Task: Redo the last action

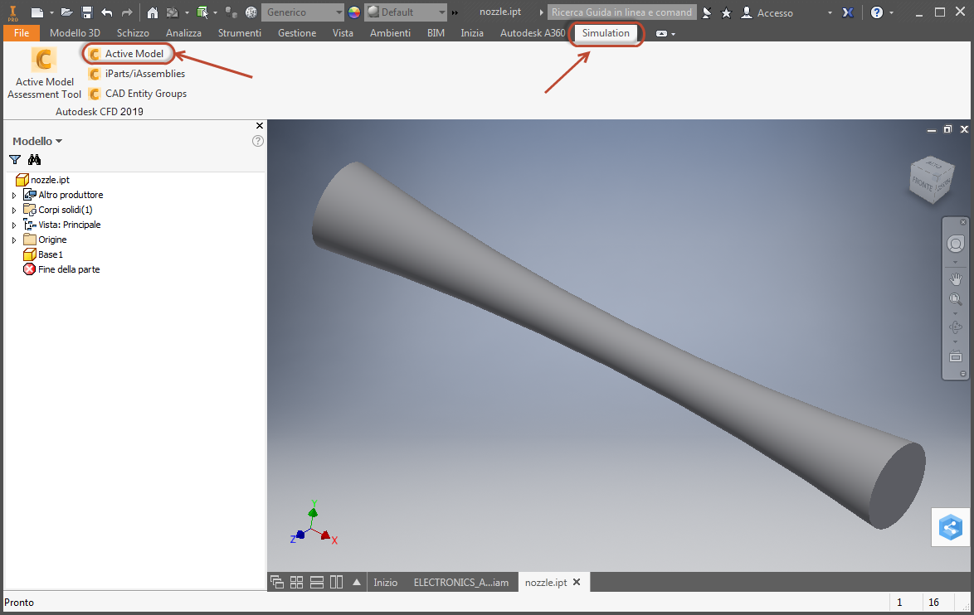Action: [x=127, y=12]
